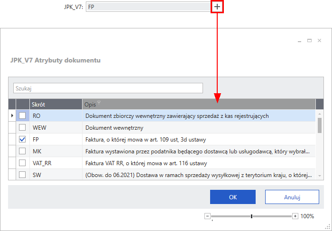Enable the VAT_RR checkbox
332x231 pixels.
[22, 163]
